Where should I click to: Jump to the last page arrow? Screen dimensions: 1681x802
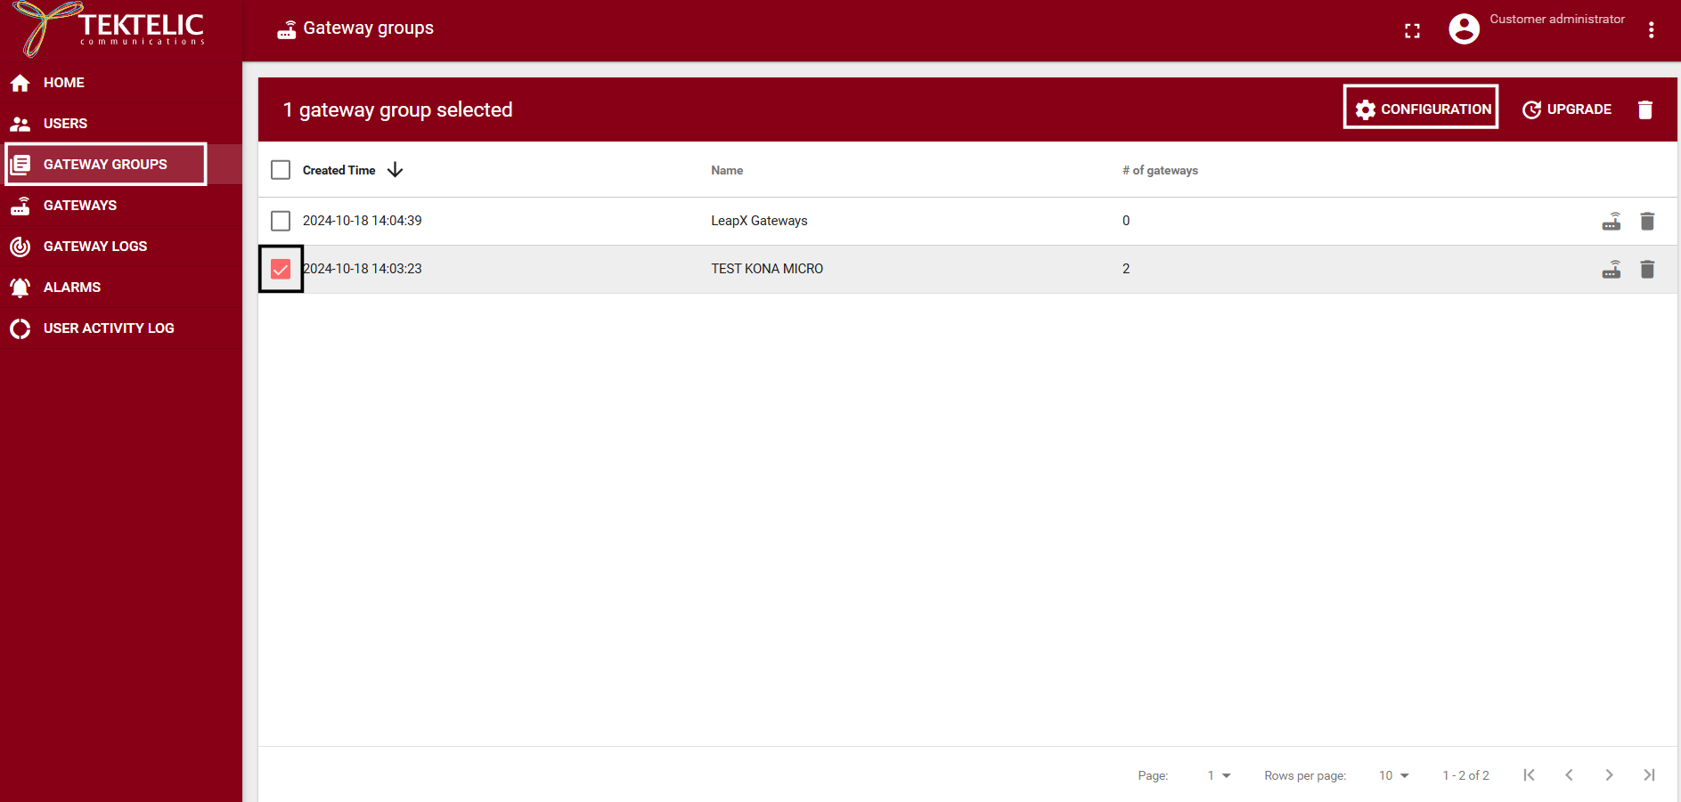(x=1648, y=775)
